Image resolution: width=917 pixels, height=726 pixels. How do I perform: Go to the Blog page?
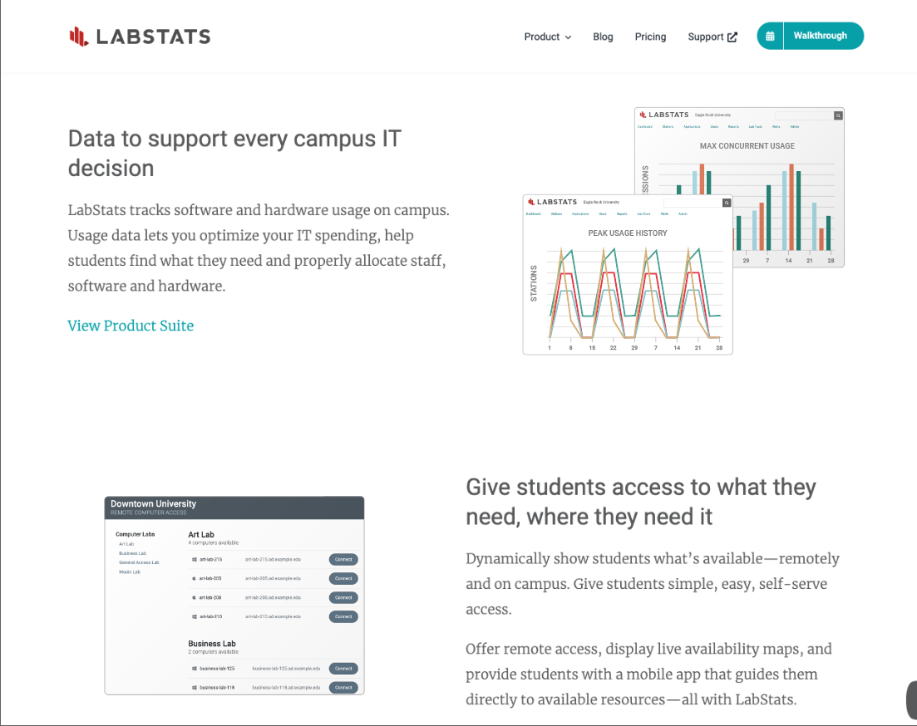click(603, 37)
